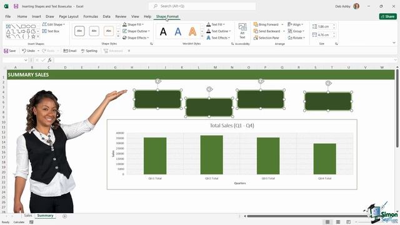Open the Formulas tab
Viewport: 400px width, 225px height.
point(91,16)
